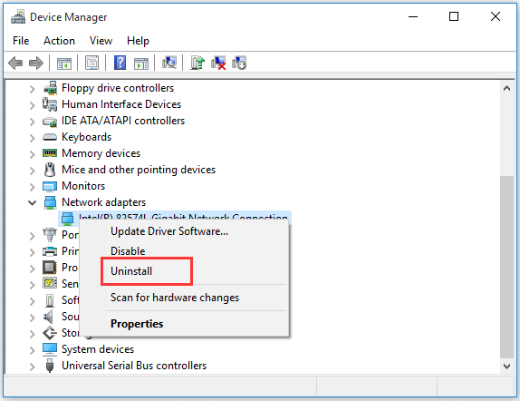This screenshot has height=401, width=520.
Task: Choose Properties from the context menu
Action: coord(184,324)
